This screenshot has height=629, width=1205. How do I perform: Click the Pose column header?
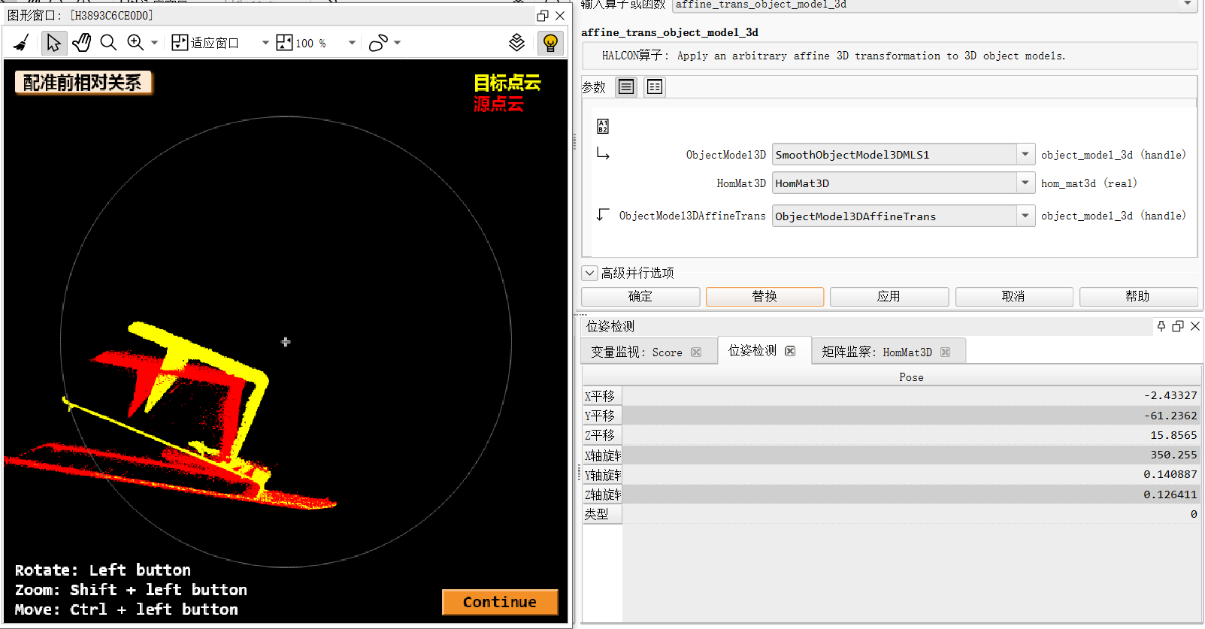point(911,377)
